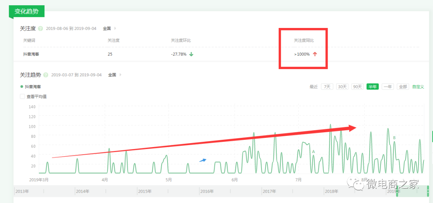Click the 7月 x-axis label
Image resolution: width=433 pixels, height=203 pixels.
point(298,180)
